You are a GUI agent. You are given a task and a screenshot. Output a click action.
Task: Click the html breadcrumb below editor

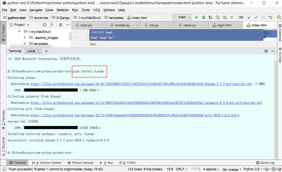pyautogui.click(x=93, y=44)
